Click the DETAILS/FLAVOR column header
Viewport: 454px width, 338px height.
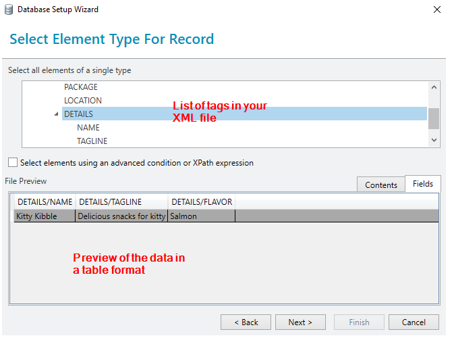tap(202, 201)
